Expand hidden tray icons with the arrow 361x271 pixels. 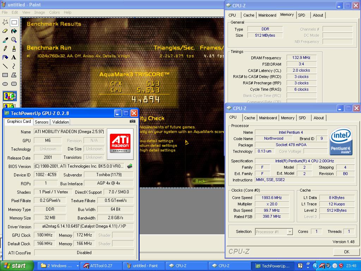coord(316,266)
